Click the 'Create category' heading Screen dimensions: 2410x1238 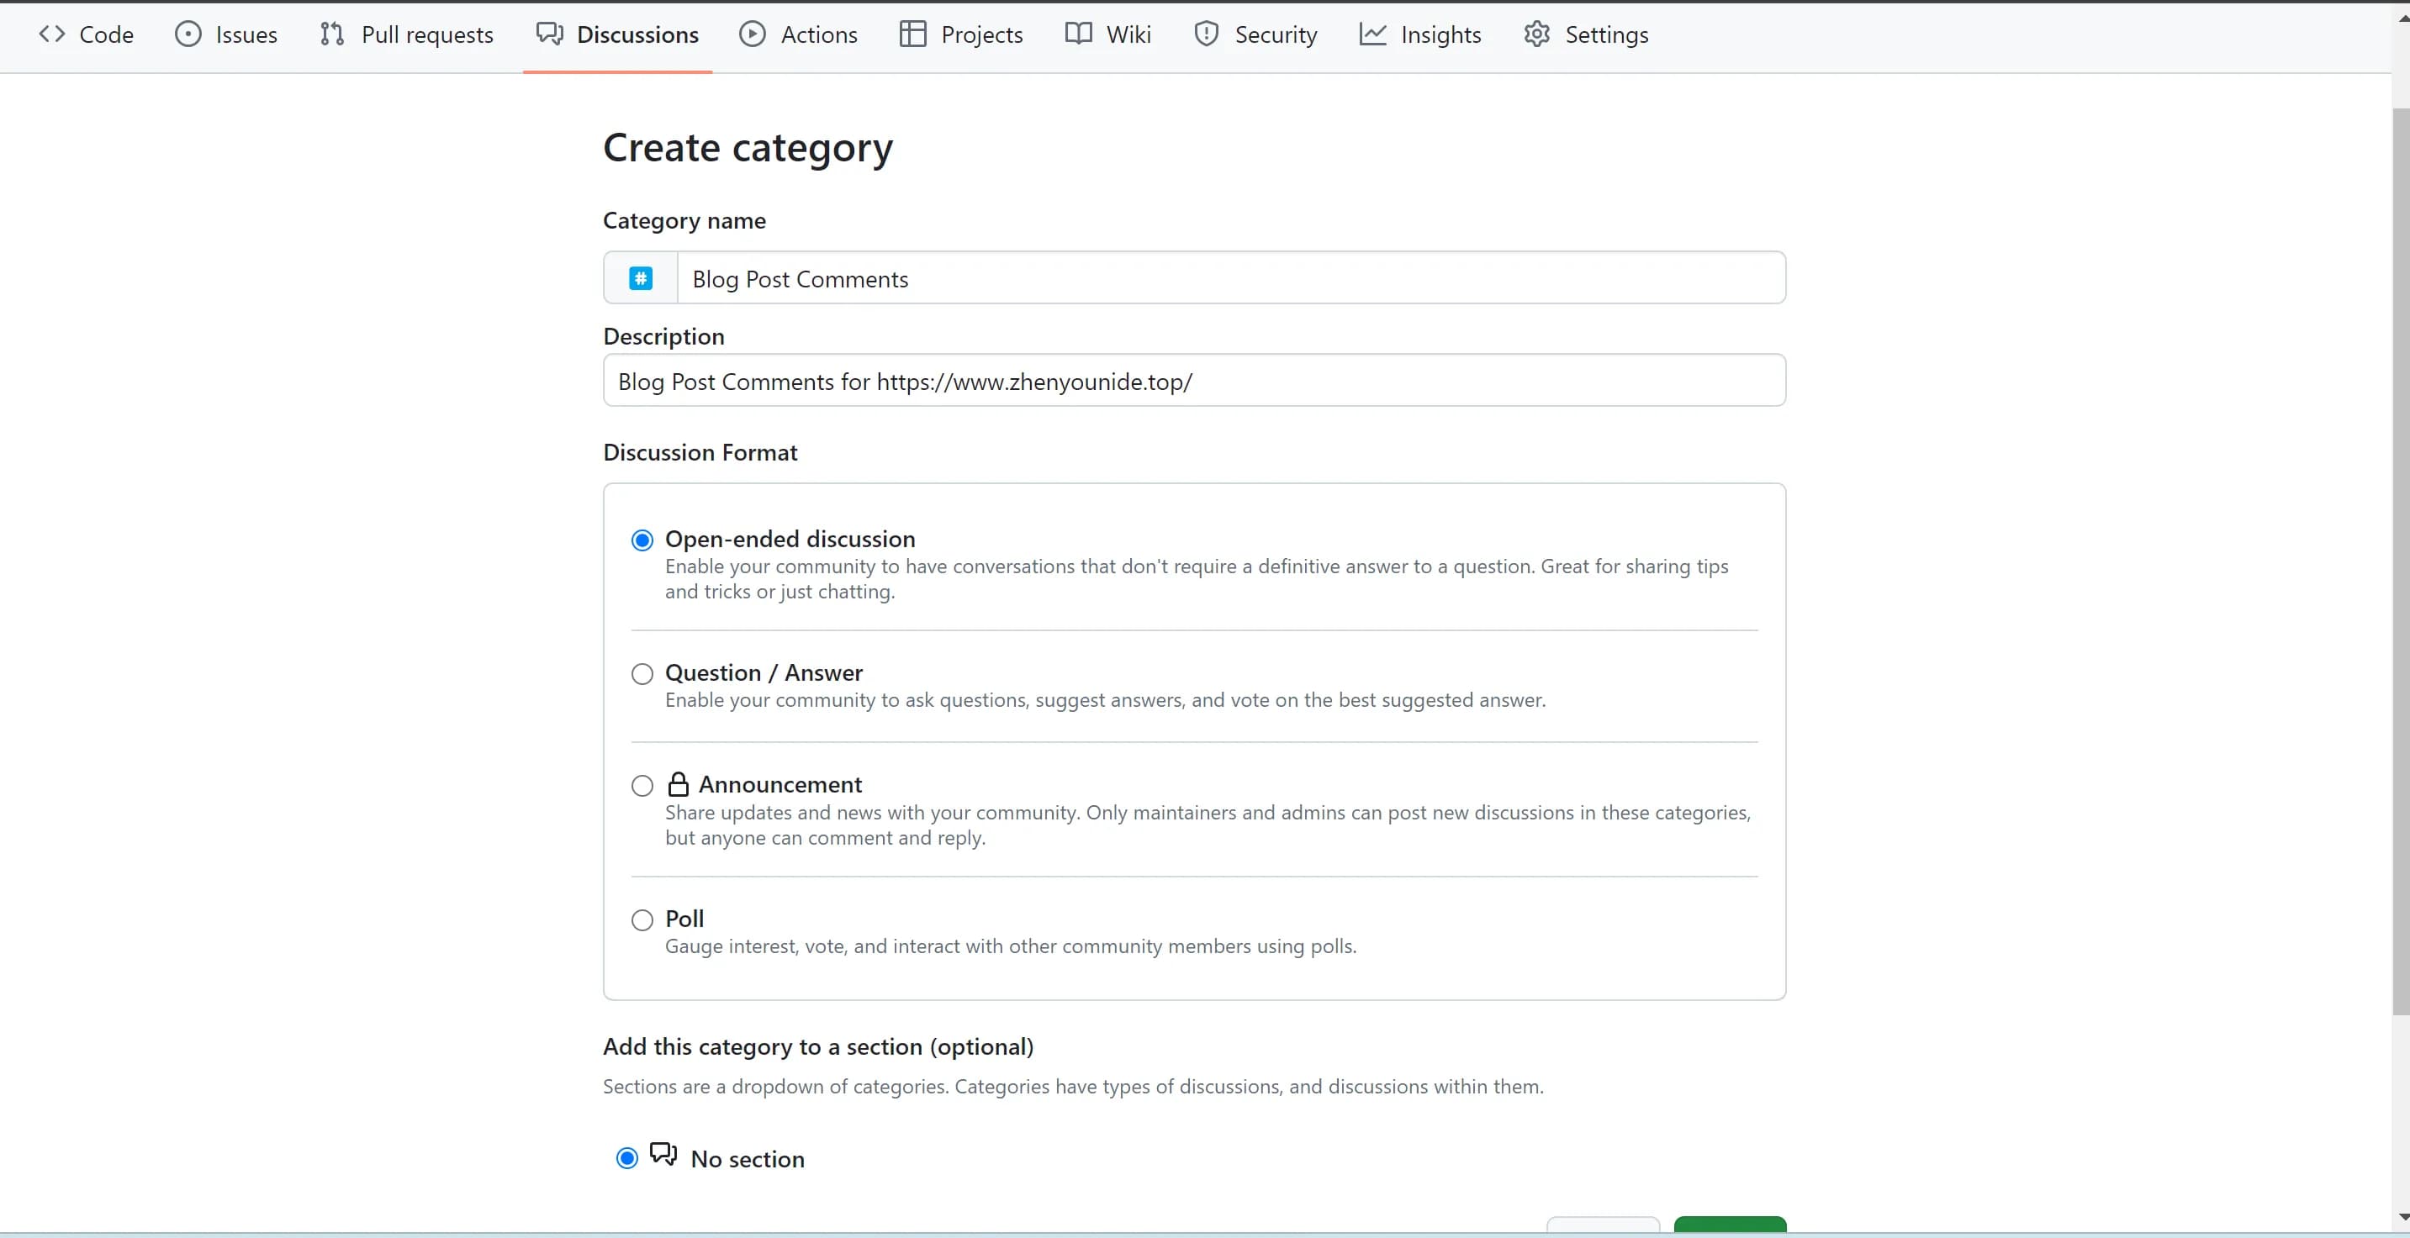click(748, 148)
